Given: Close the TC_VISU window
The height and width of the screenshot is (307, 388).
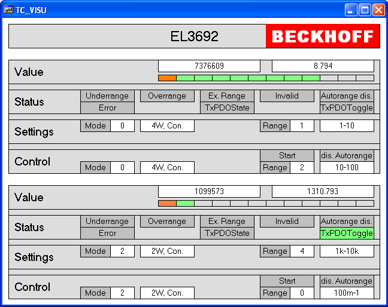Looking at the screenshot, I should coord(378,10).
